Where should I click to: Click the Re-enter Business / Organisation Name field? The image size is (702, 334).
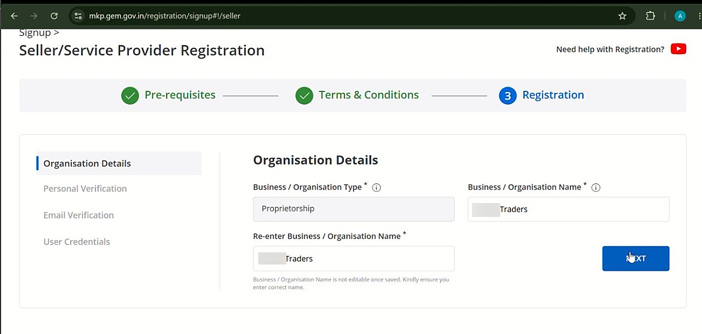(x=354, y=259)
